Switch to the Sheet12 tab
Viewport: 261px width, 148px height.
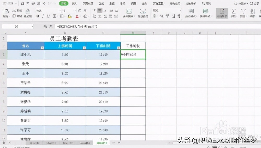[68, 143]
